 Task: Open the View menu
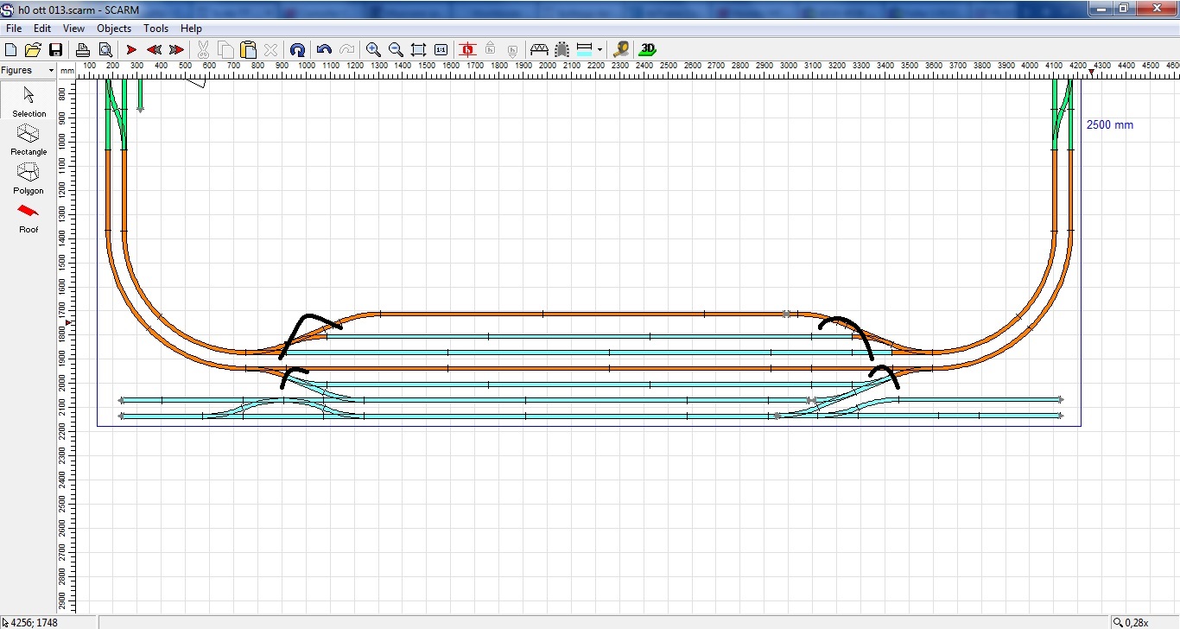click(x=73, y=29)
